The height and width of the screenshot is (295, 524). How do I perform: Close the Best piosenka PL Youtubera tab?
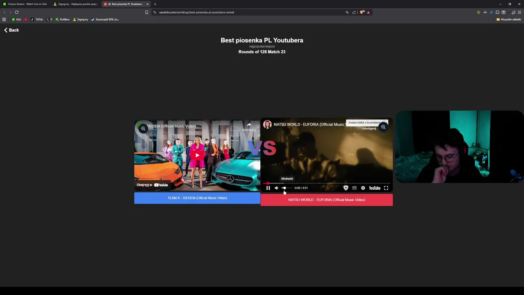point(147,4)
